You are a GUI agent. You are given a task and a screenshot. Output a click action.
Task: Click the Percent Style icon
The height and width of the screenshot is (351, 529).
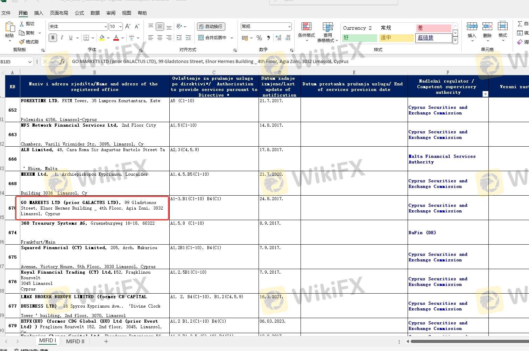pyautogui.click(x=259, y=38)
